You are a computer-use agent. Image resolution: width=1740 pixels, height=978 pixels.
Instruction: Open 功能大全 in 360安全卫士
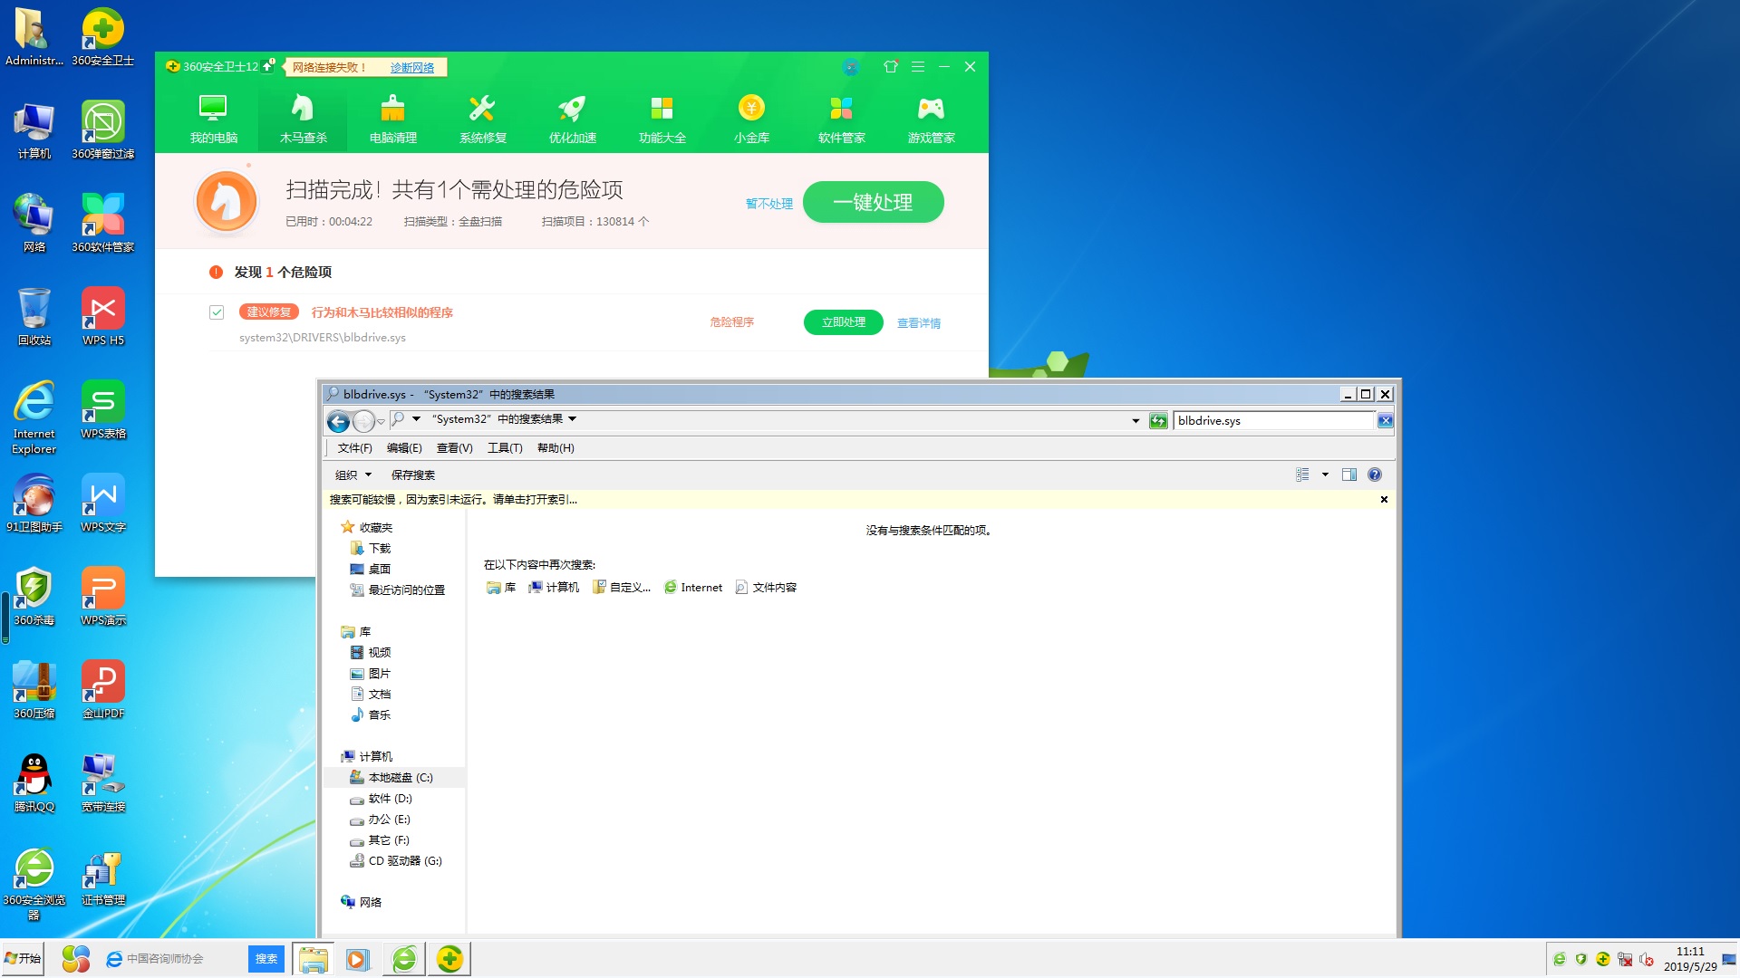(x=662, y=118)
